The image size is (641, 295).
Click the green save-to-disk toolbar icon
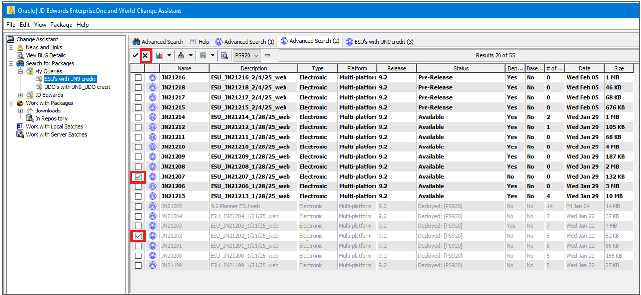click(x=203, y=55)
